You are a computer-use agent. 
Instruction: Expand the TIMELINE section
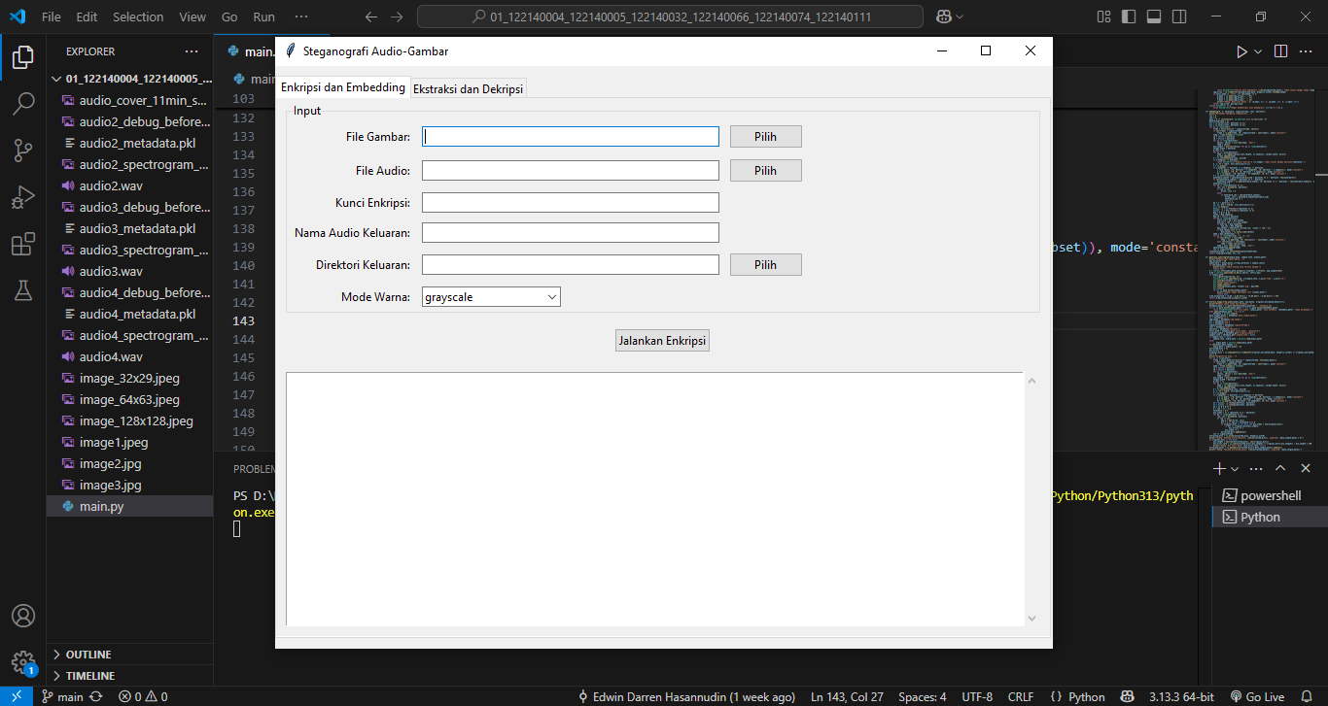tap(130, 675)
